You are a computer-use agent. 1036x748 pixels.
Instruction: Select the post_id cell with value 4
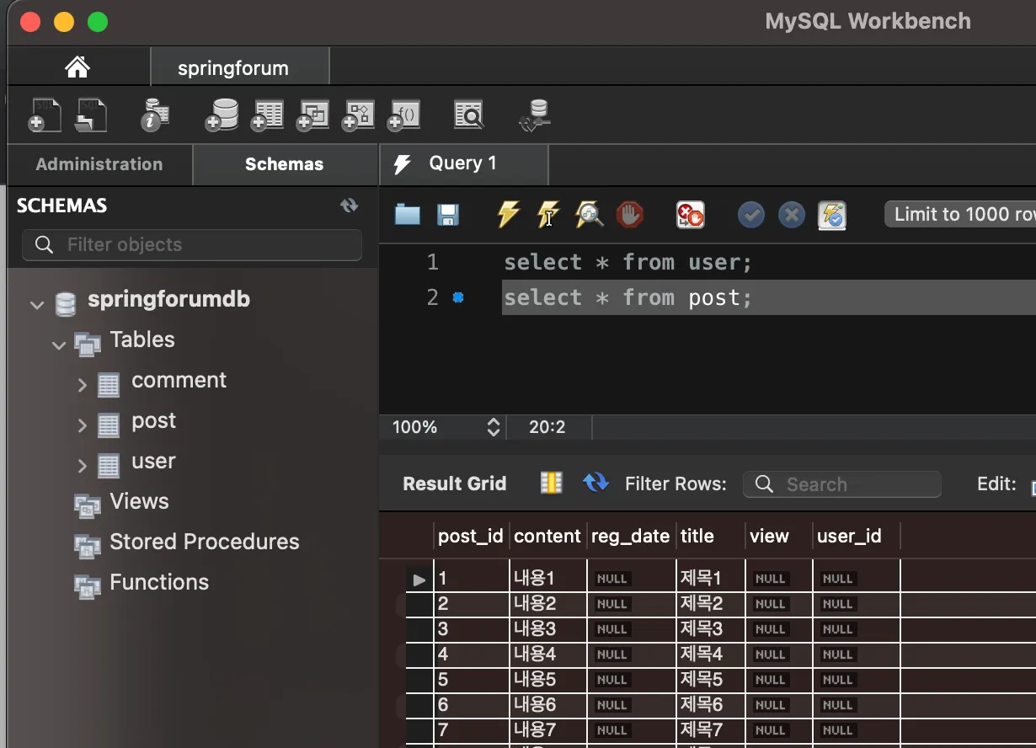471,654
